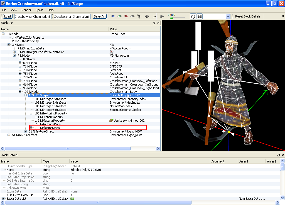Click the flag icon beside NiMultiTargetTransformController

(111, 52)
